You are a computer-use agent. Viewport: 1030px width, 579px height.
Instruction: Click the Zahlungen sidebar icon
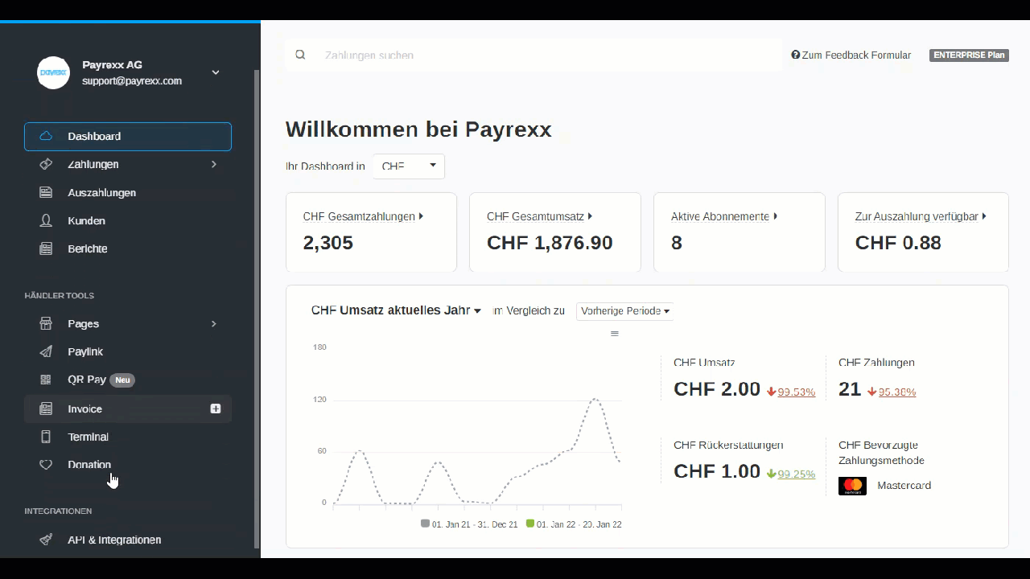pyautogui.click(x=46, y=164)
